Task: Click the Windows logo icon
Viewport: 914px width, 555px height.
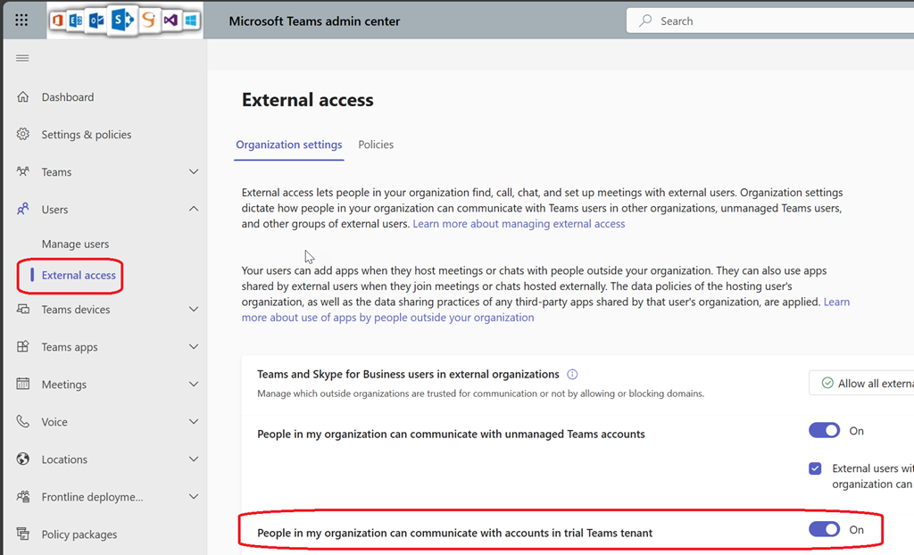Action: point(191,21)
